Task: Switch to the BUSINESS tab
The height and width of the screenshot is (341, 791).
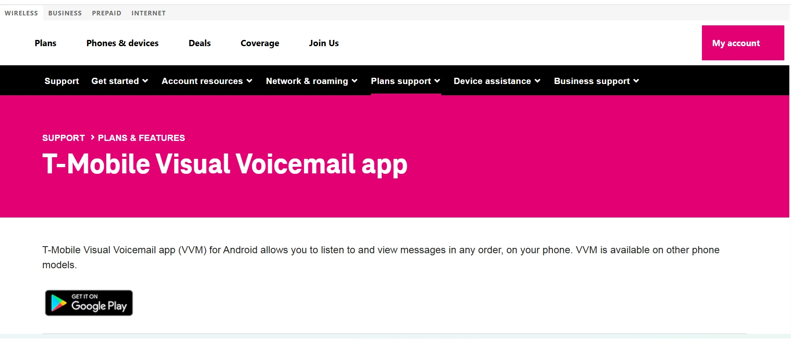Action: click(x=65, y=13)
